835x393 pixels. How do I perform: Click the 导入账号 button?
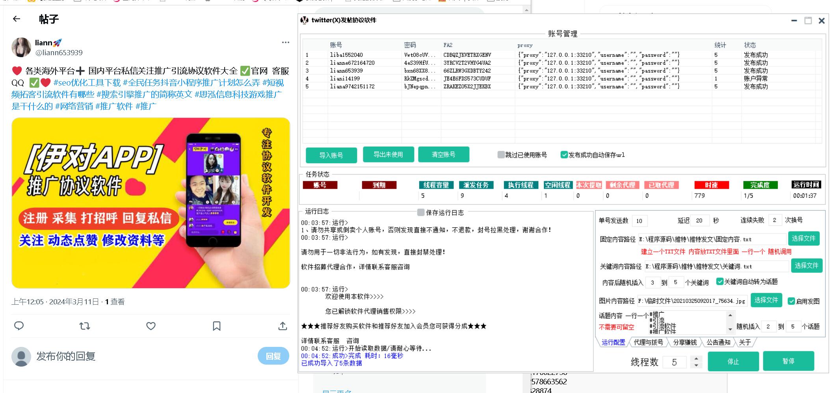[x=331, y=155]
